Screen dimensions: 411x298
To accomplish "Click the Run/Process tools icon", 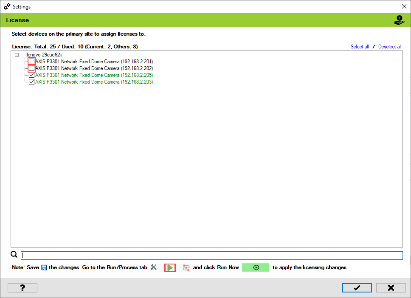I will point(154,267).
